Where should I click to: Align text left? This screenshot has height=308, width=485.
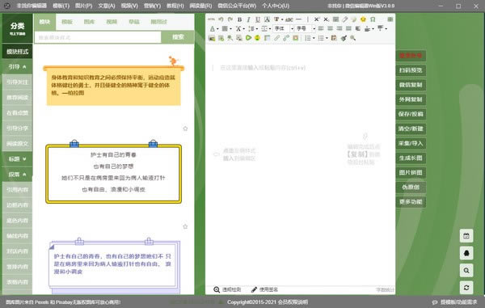(321, 28)
